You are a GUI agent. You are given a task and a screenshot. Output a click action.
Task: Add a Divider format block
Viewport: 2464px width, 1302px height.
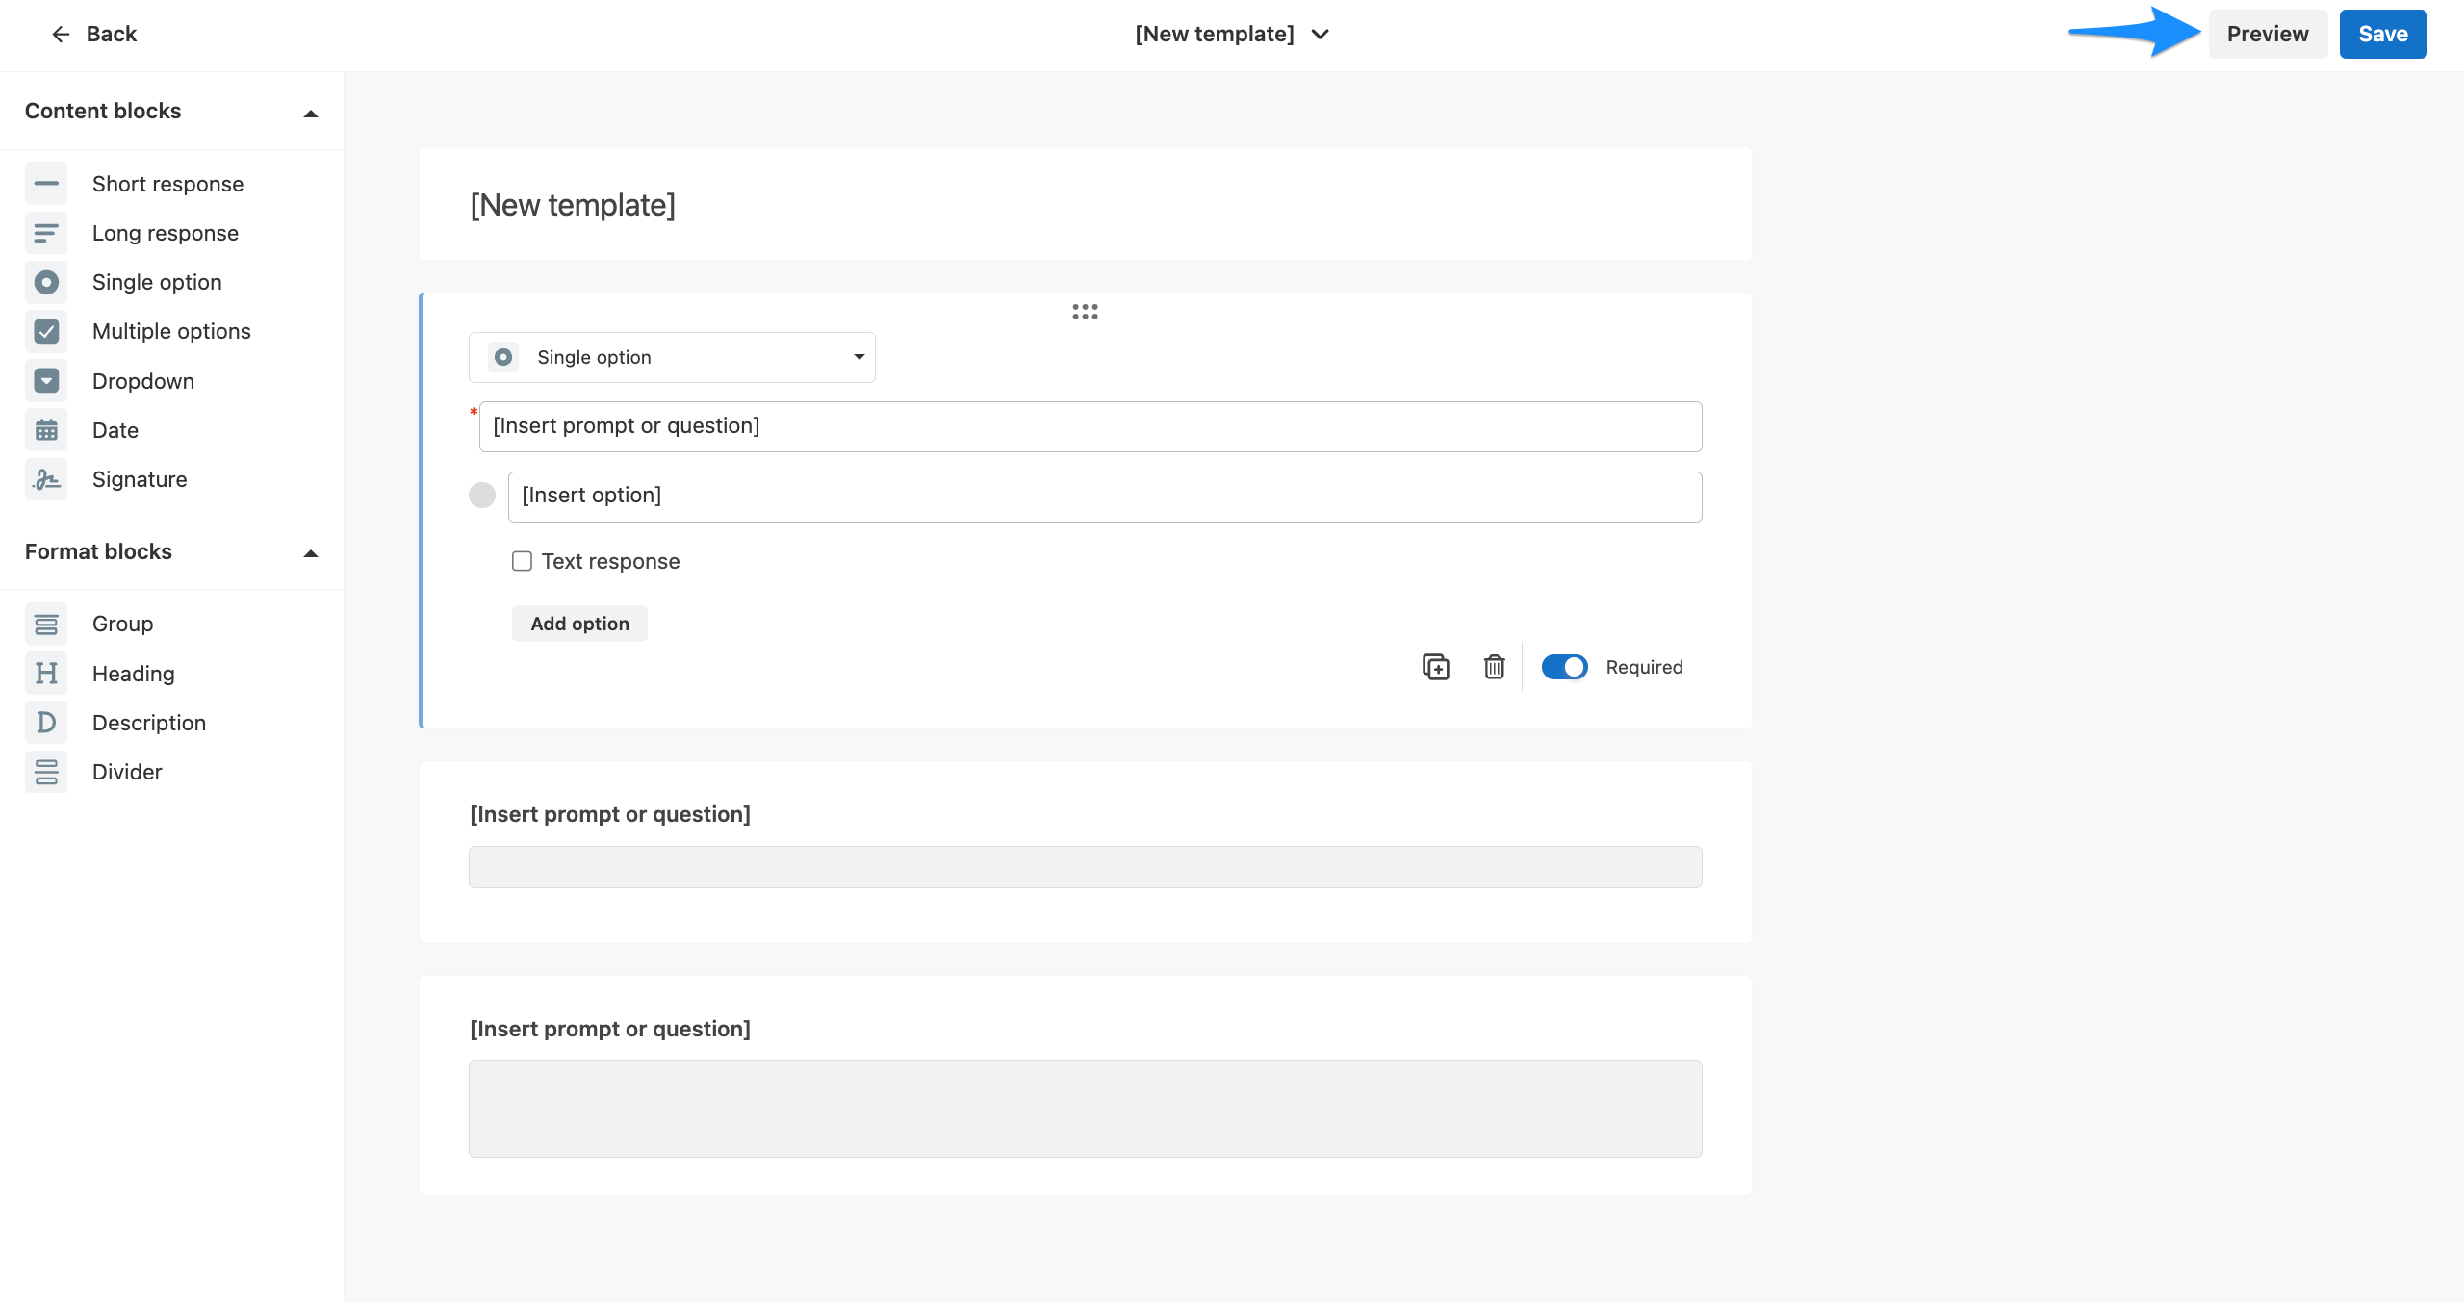pos(127,772)
